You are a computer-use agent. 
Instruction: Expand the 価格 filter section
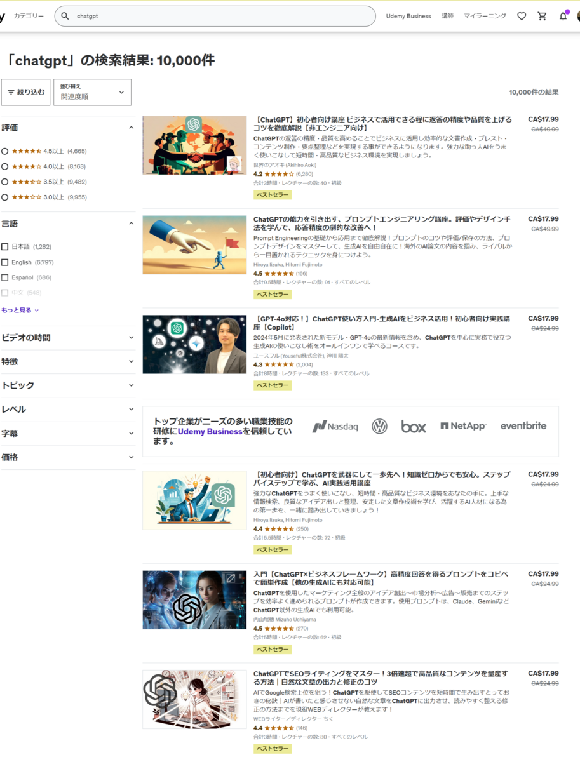(68, 457)
